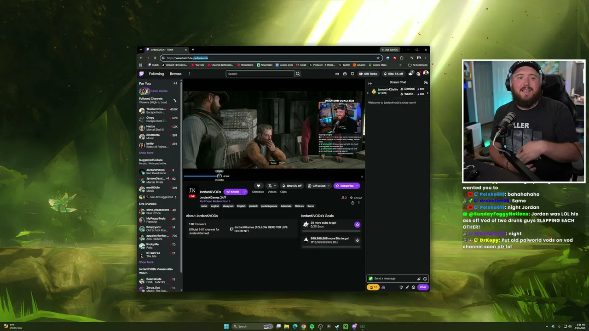This screenshot has width=589, height=331.
Task: Open appalachianbar ARC Raiders channel in sidebar
Action: click(x=159, y=237)
